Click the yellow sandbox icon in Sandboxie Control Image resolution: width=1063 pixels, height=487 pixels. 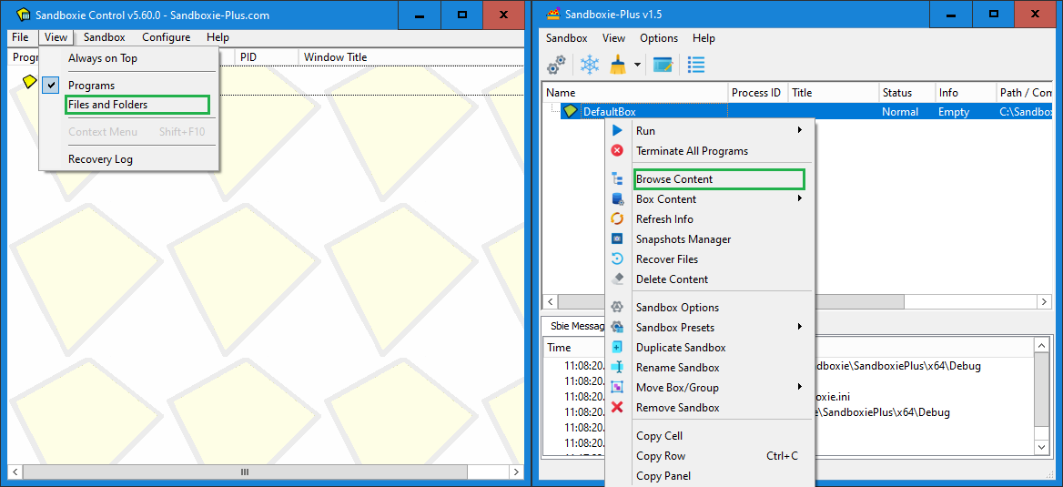(29, 82)
